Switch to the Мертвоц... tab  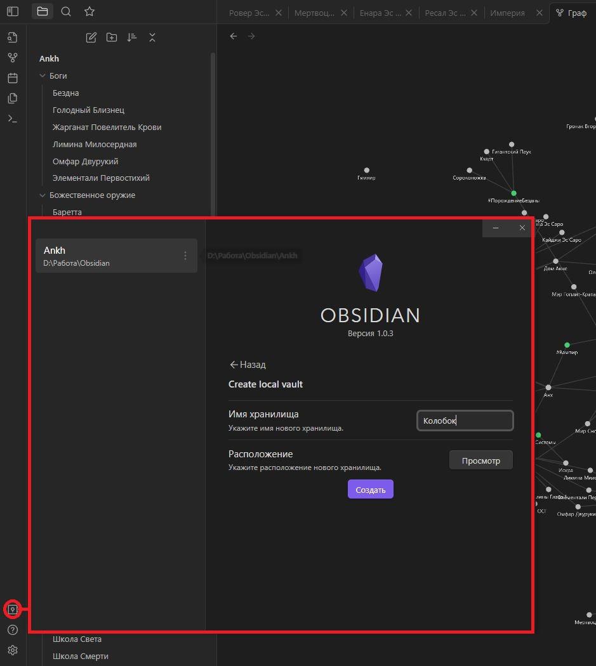point(314,13)
